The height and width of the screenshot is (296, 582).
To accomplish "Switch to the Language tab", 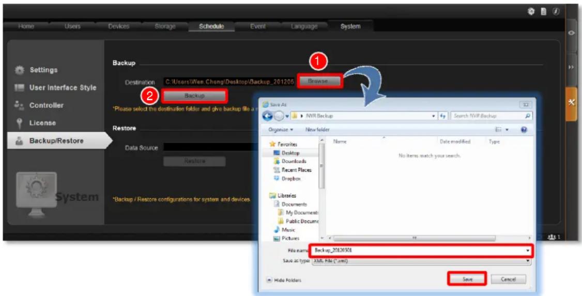I will point(304,26).
